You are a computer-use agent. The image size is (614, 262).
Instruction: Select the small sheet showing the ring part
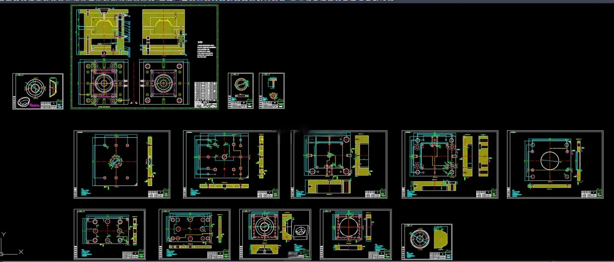[241, 91]
